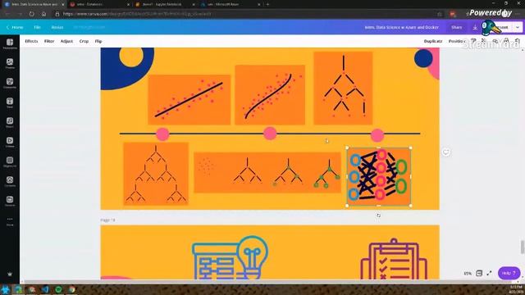Click the copy style paint roller icon

[473, 41]
